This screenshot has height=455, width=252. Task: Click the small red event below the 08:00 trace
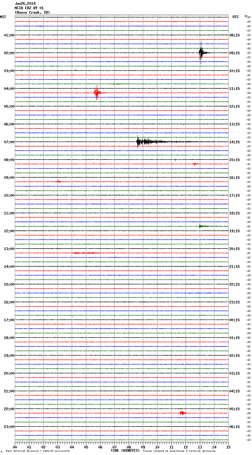click(195, 164)
